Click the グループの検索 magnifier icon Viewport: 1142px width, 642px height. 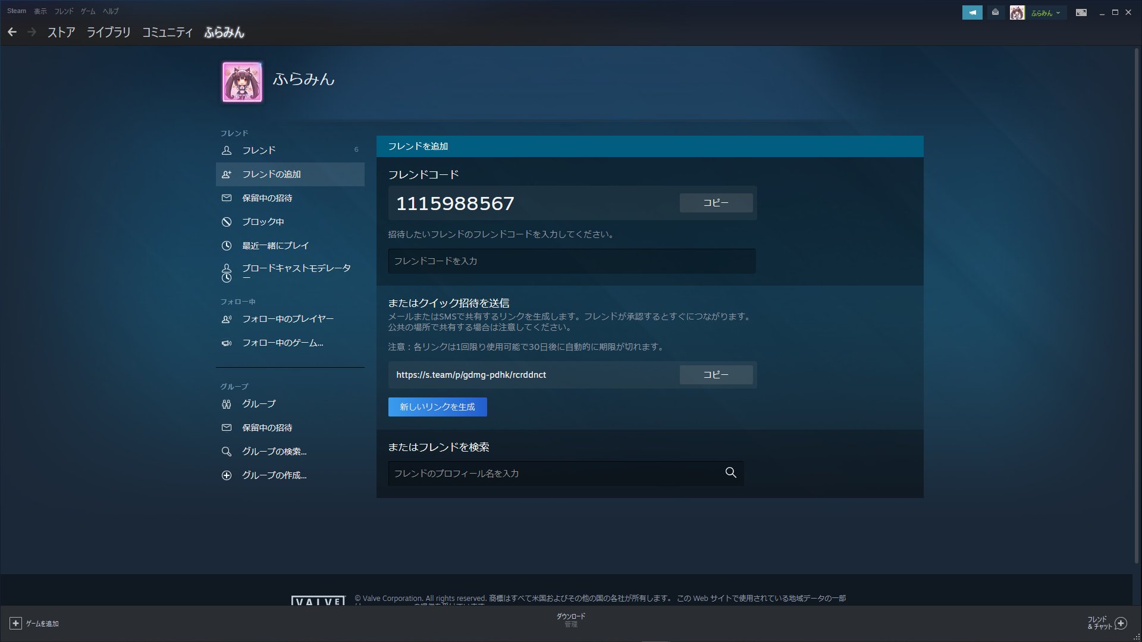[227, 452]
